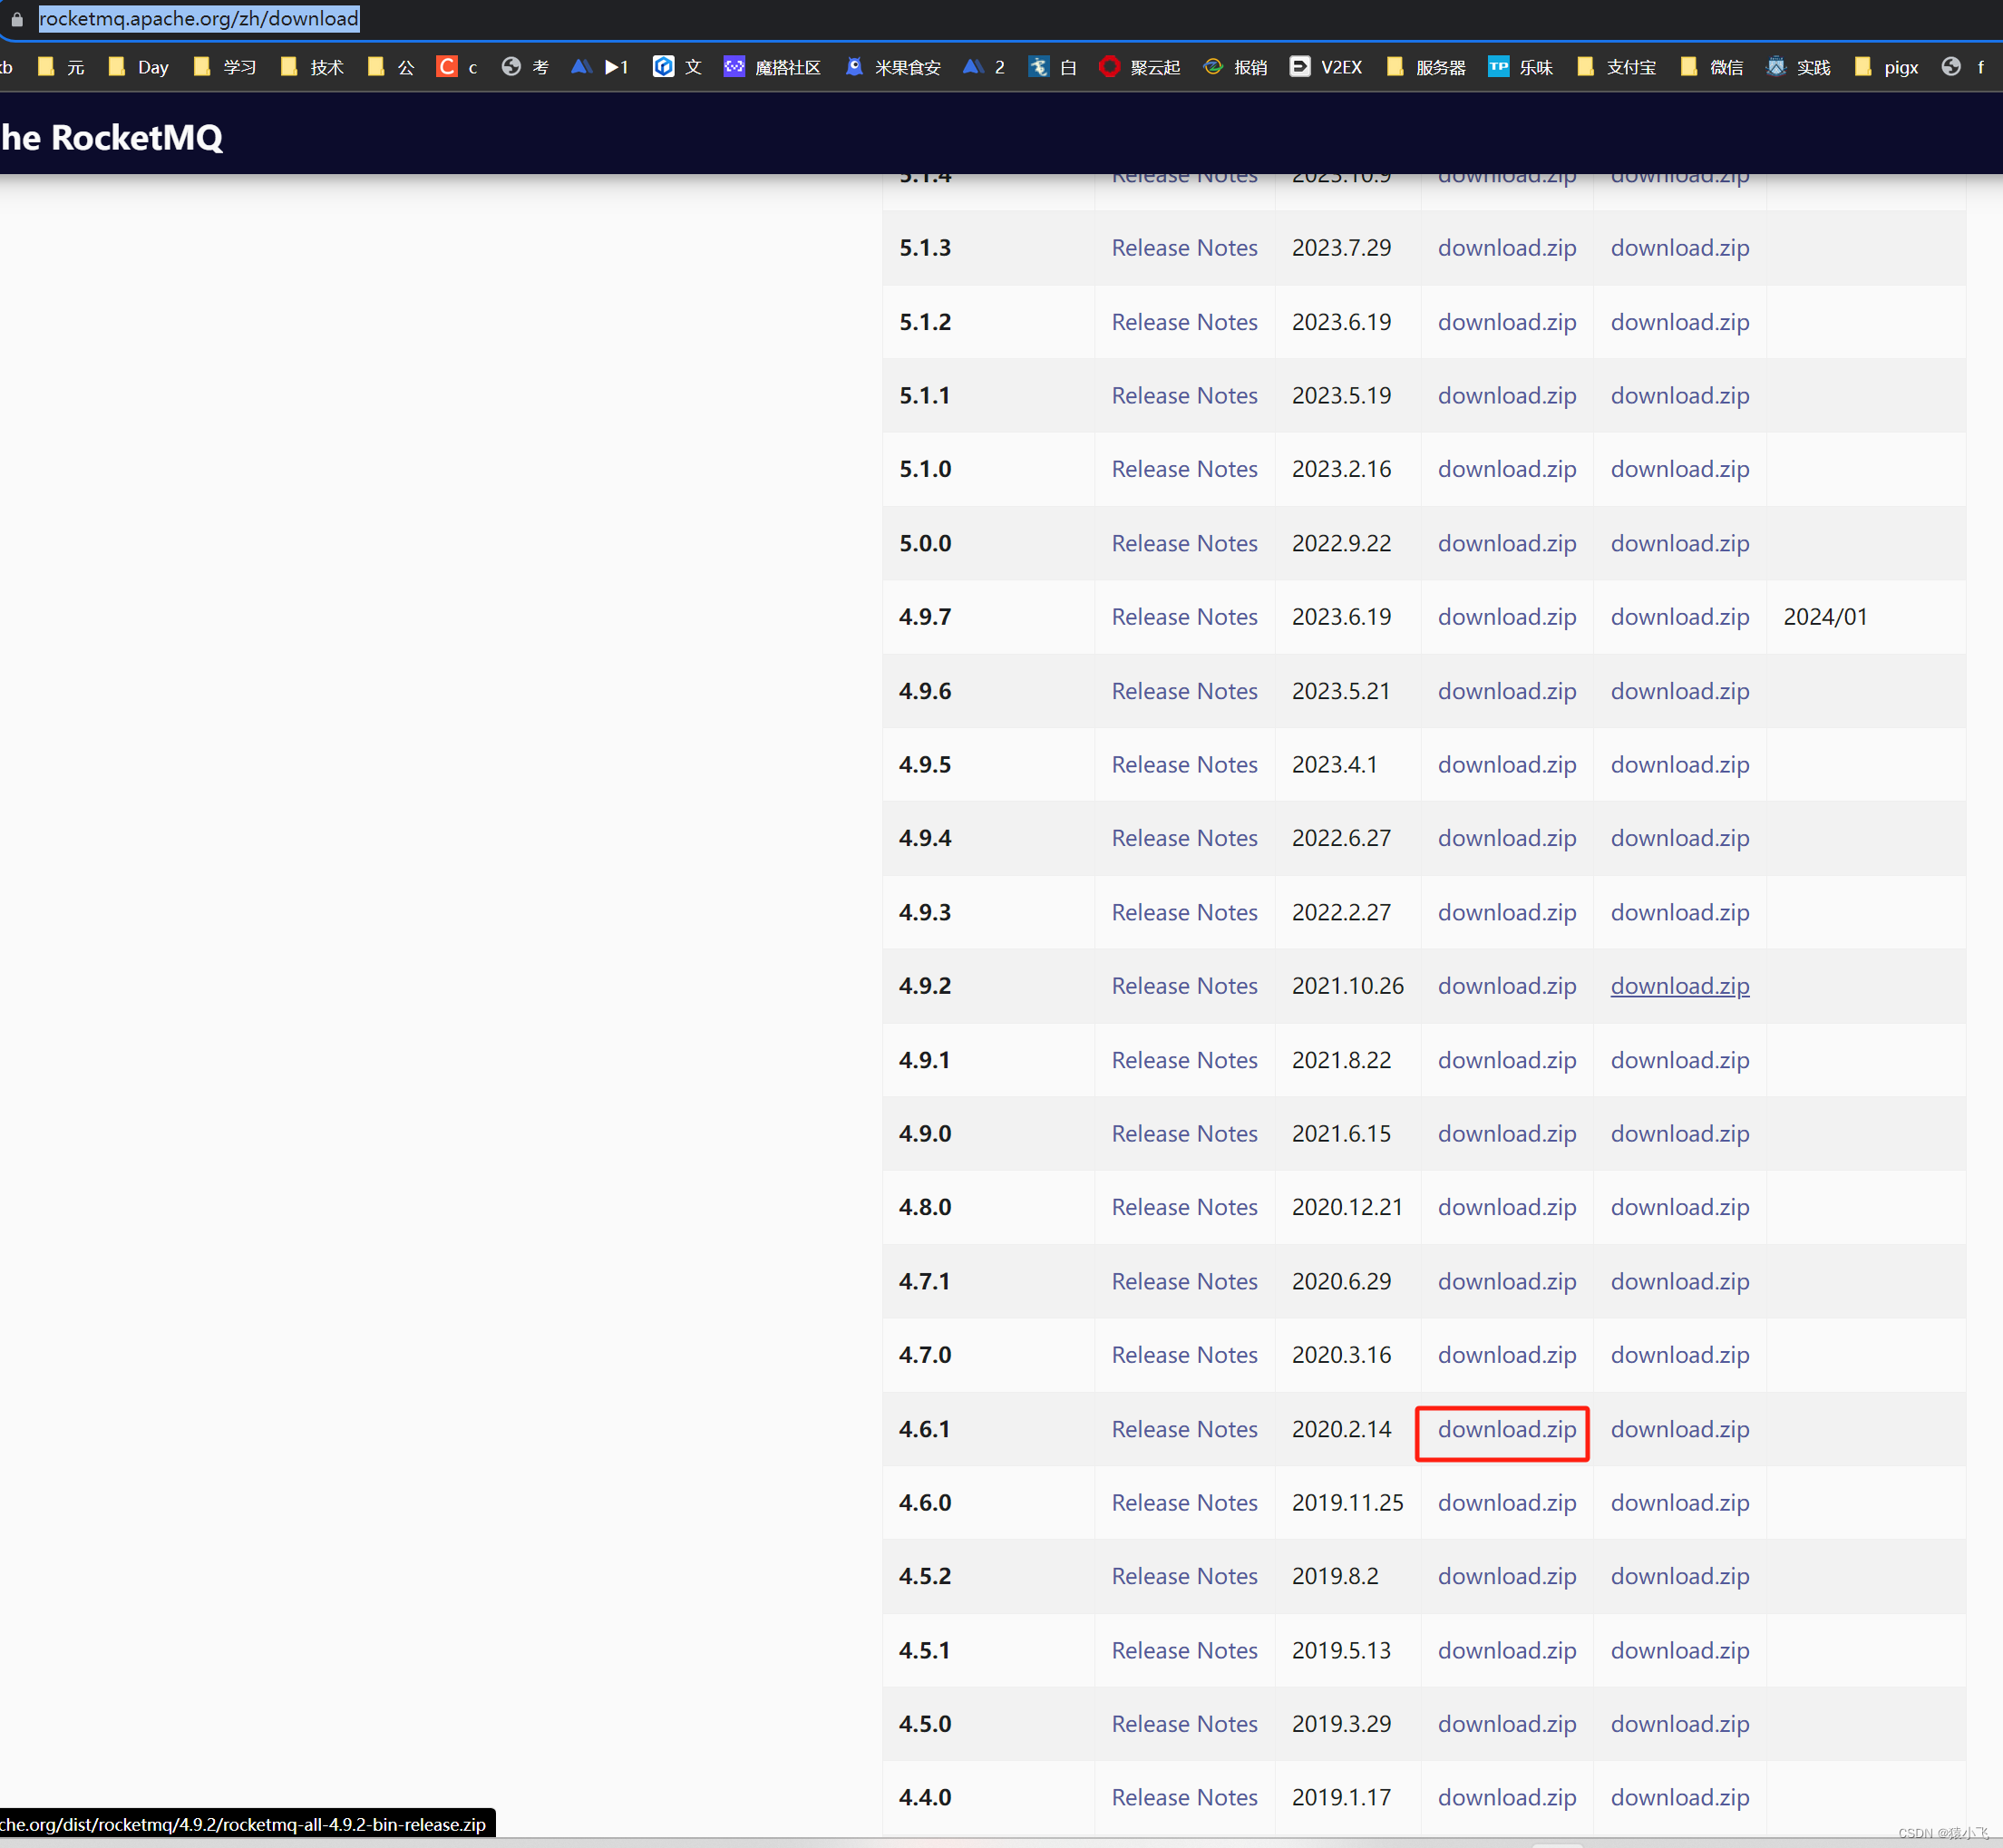Select the browser address bar URL

(197, 18)
